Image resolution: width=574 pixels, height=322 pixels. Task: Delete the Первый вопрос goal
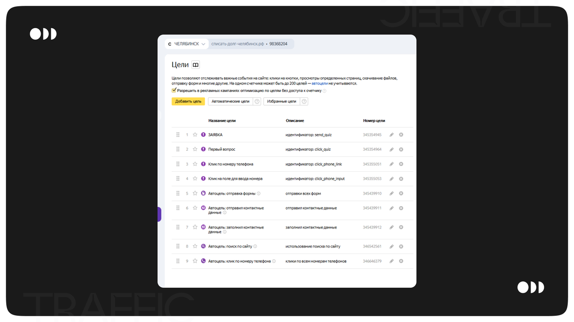[401, 149]
